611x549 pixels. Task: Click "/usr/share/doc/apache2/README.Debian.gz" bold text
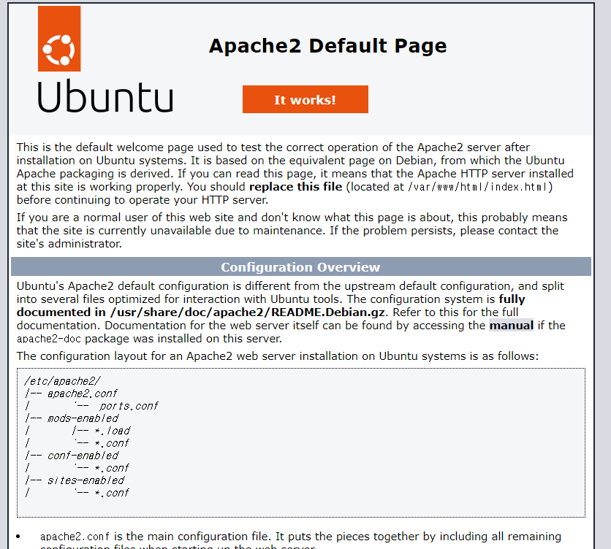coord(248,312)
